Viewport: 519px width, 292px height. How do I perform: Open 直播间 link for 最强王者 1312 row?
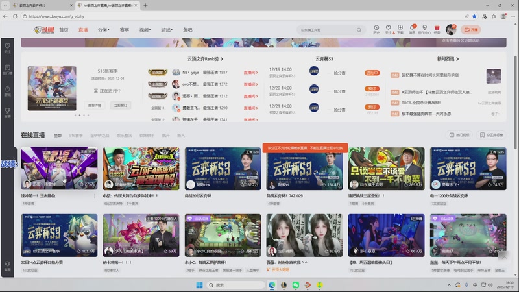pyautogui.click(x=250, y=96)
